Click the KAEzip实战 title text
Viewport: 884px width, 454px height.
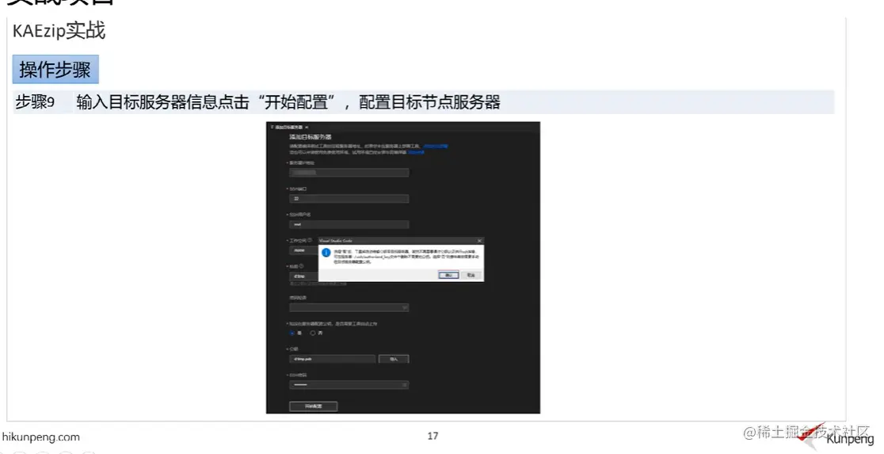pyautogui.click(x=59, y=30)
